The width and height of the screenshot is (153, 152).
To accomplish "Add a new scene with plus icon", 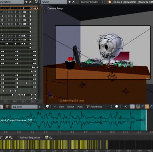I will [x=70, y=2].
